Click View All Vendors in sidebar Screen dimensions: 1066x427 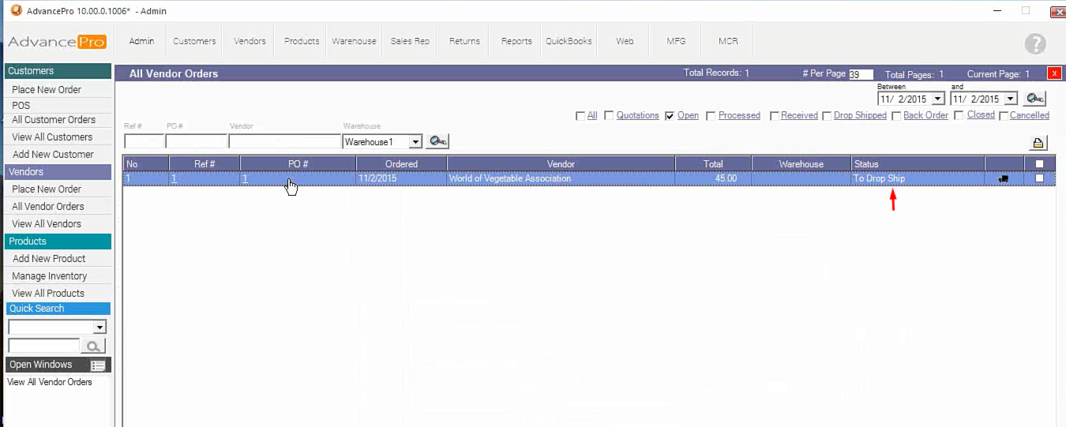pyautogui.click(x=47, y=224)
